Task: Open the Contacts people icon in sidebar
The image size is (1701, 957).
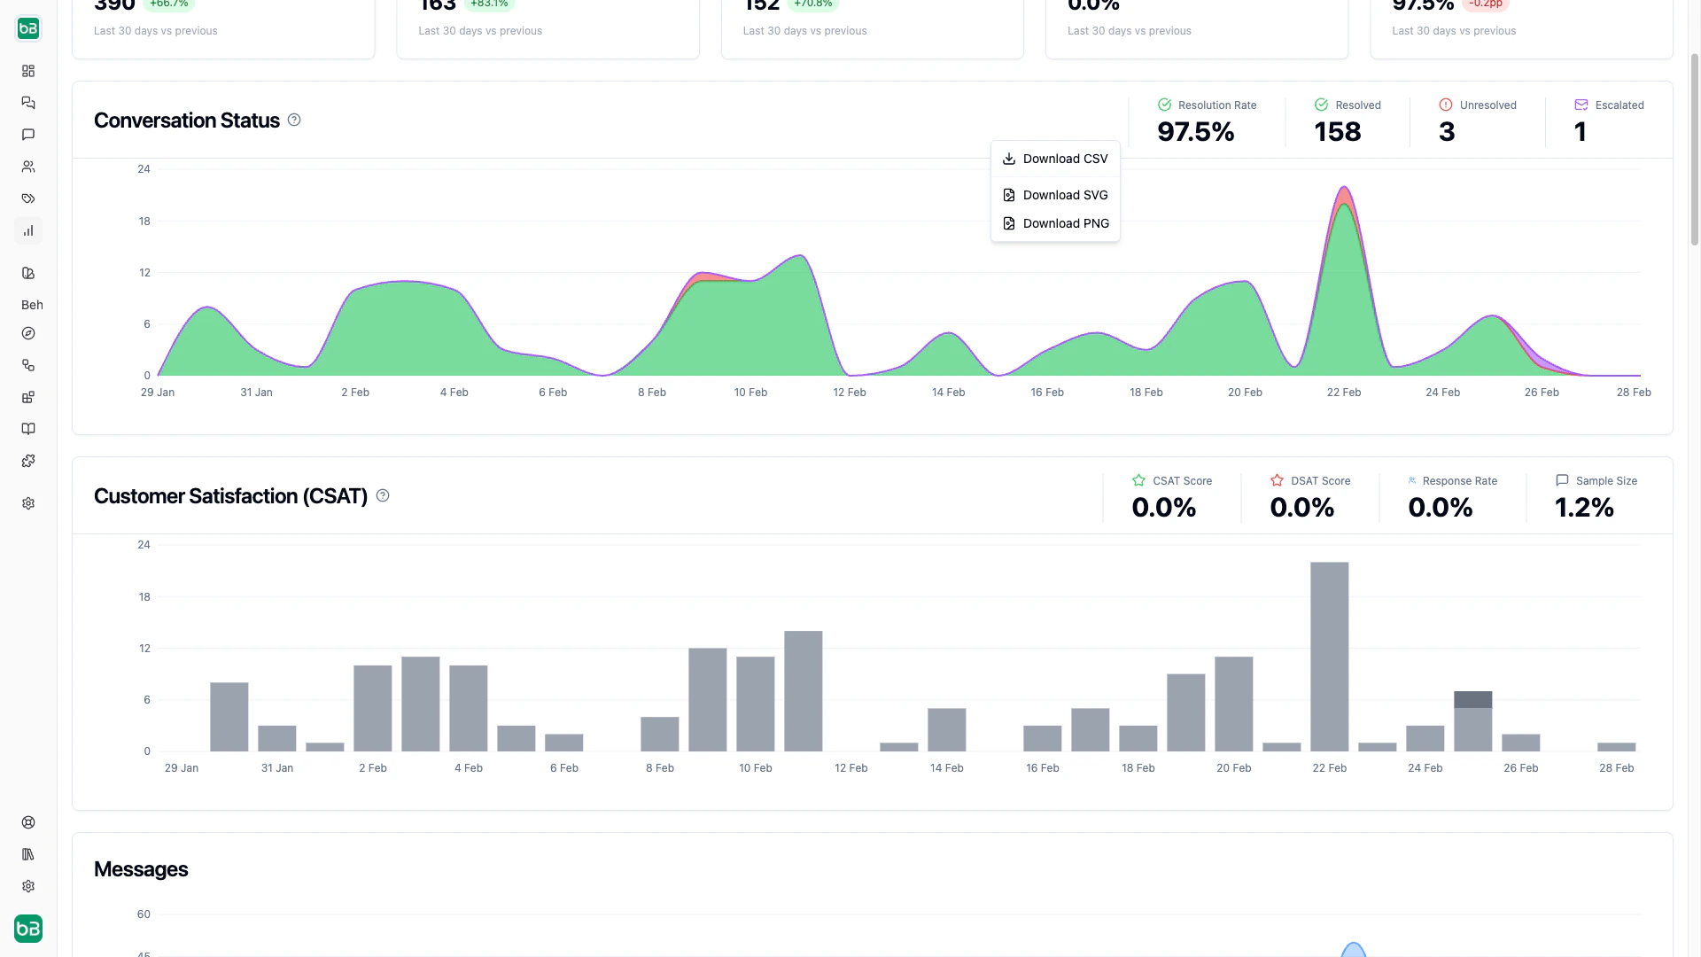Action: coord(28,167)
